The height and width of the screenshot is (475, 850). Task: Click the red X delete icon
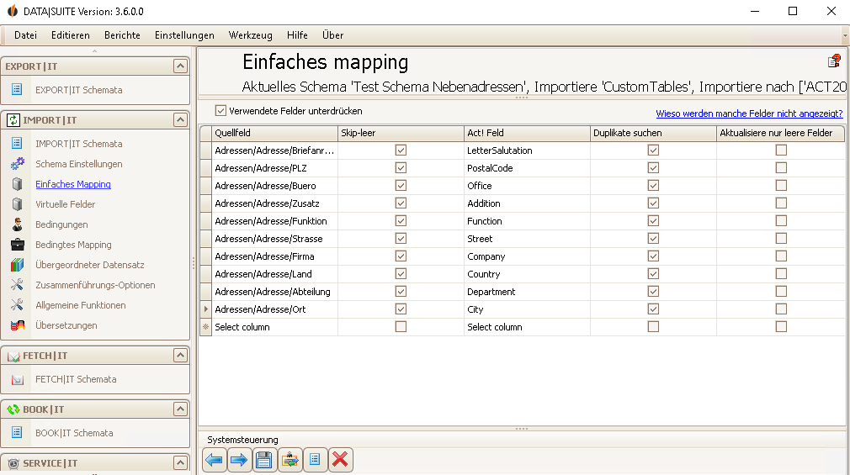(341, 460)
